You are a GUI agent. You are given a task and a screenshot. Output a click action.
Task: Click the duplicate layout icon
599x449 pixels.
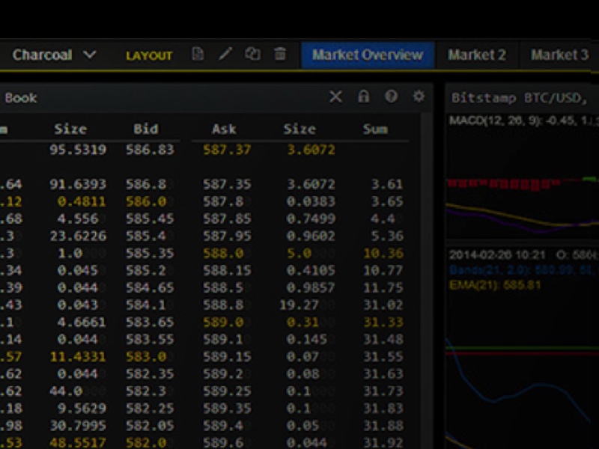tap(253, 55)
